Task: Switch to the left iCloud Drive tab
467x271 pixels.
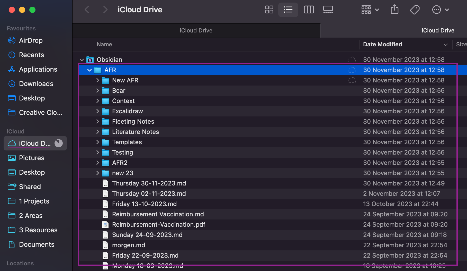Action: (196, 30)
